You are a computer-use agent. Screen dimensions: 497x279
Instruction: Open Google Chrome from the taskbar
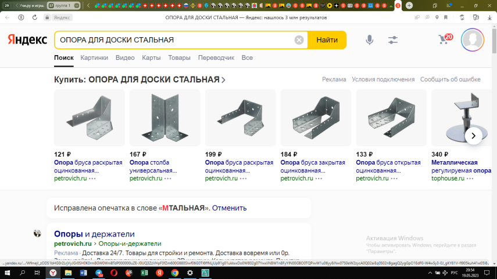(174, 273)
